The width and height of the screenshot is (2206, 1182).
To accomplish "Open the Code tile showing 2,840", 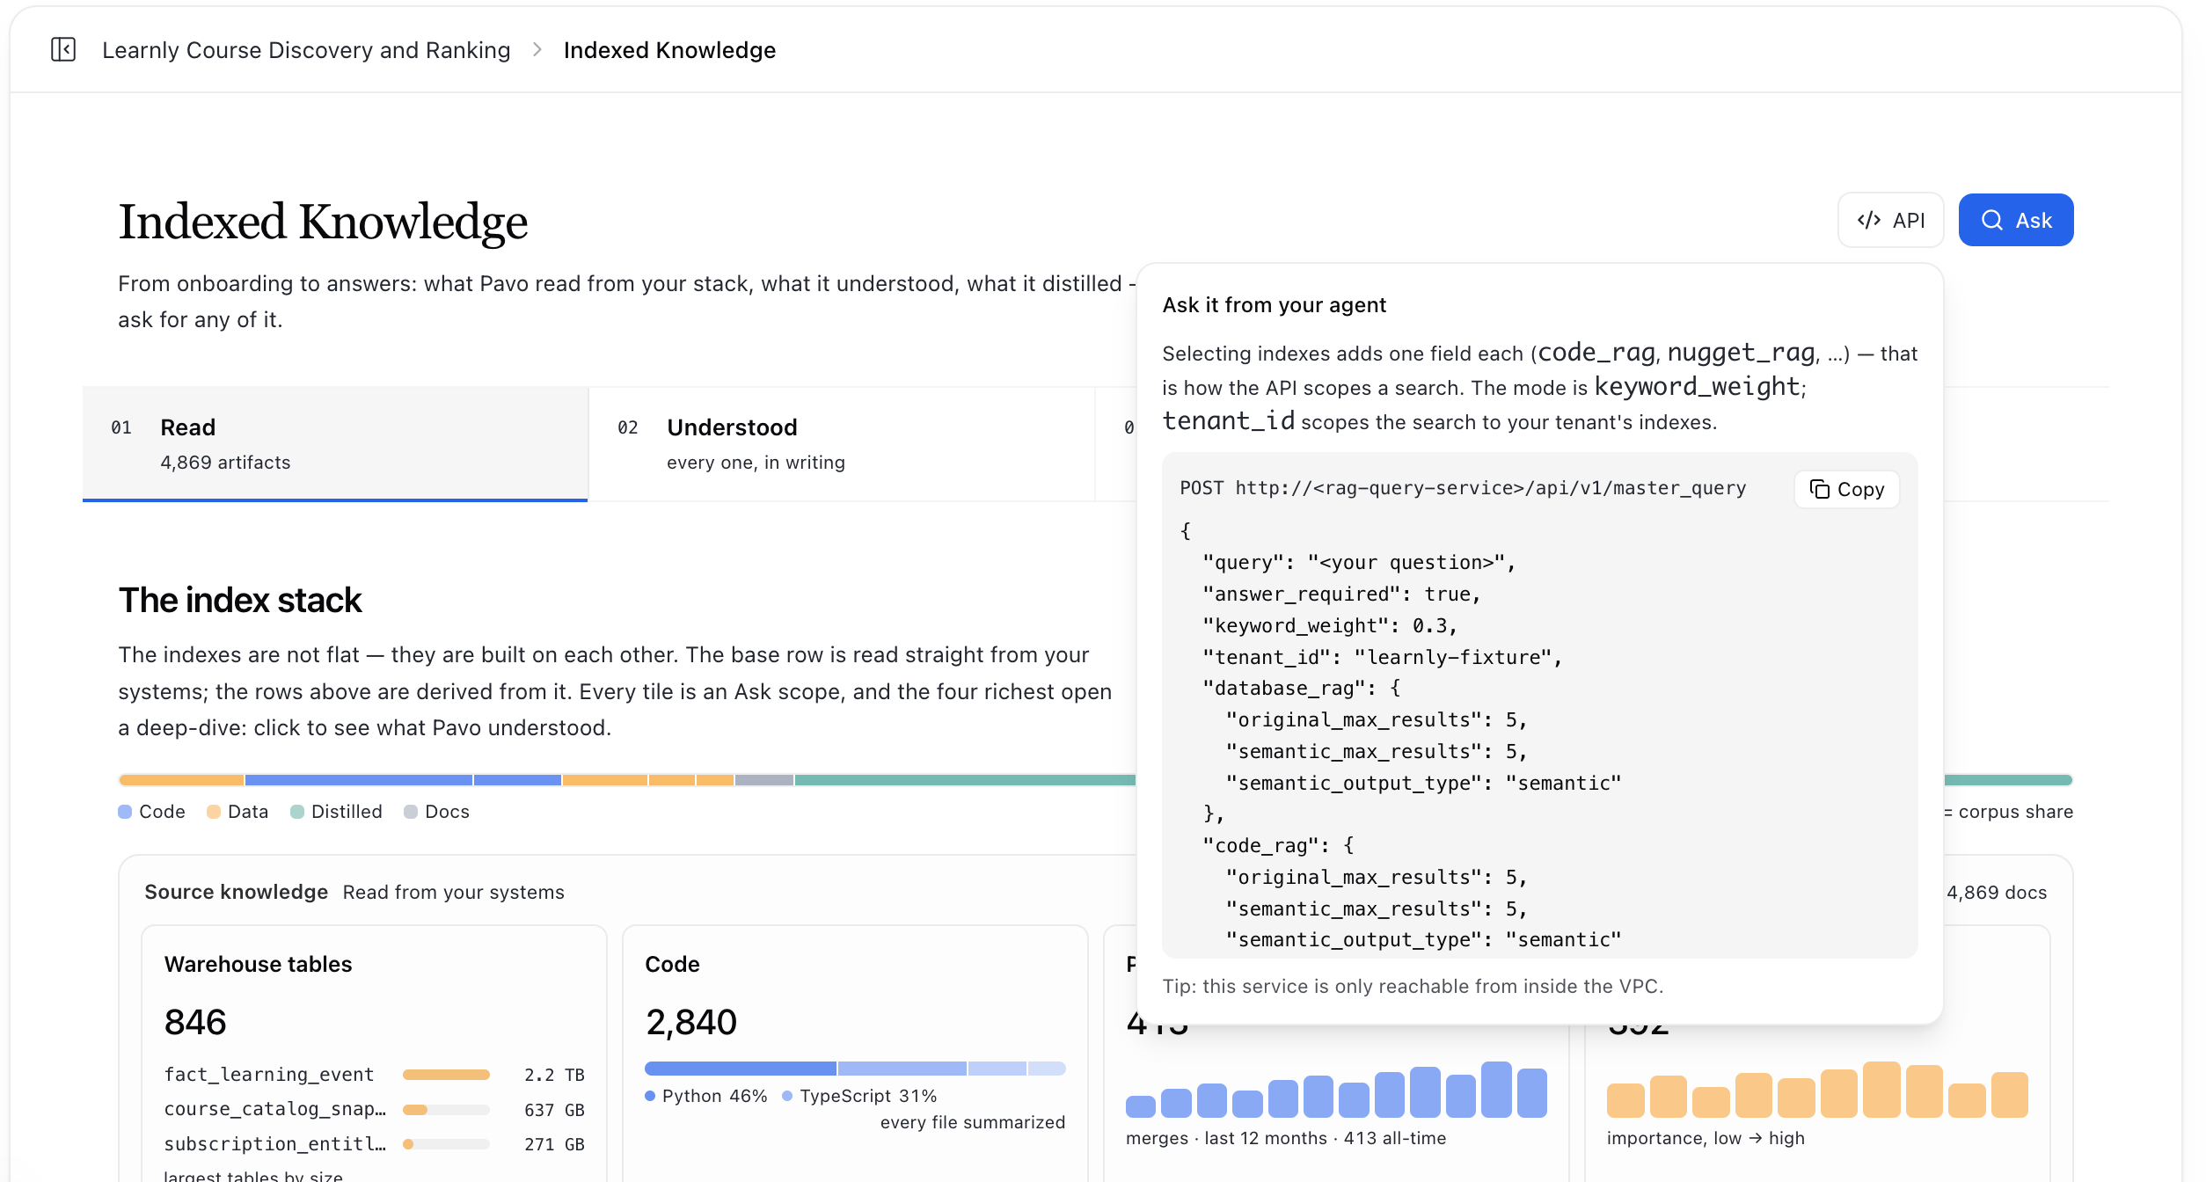I will 855,1053.
